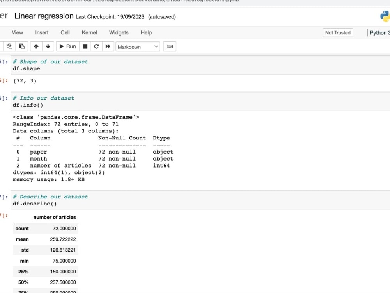This screenshot has width=390, height=293.
Task: Click the Not Trusted button
Action: click(338, 33)
